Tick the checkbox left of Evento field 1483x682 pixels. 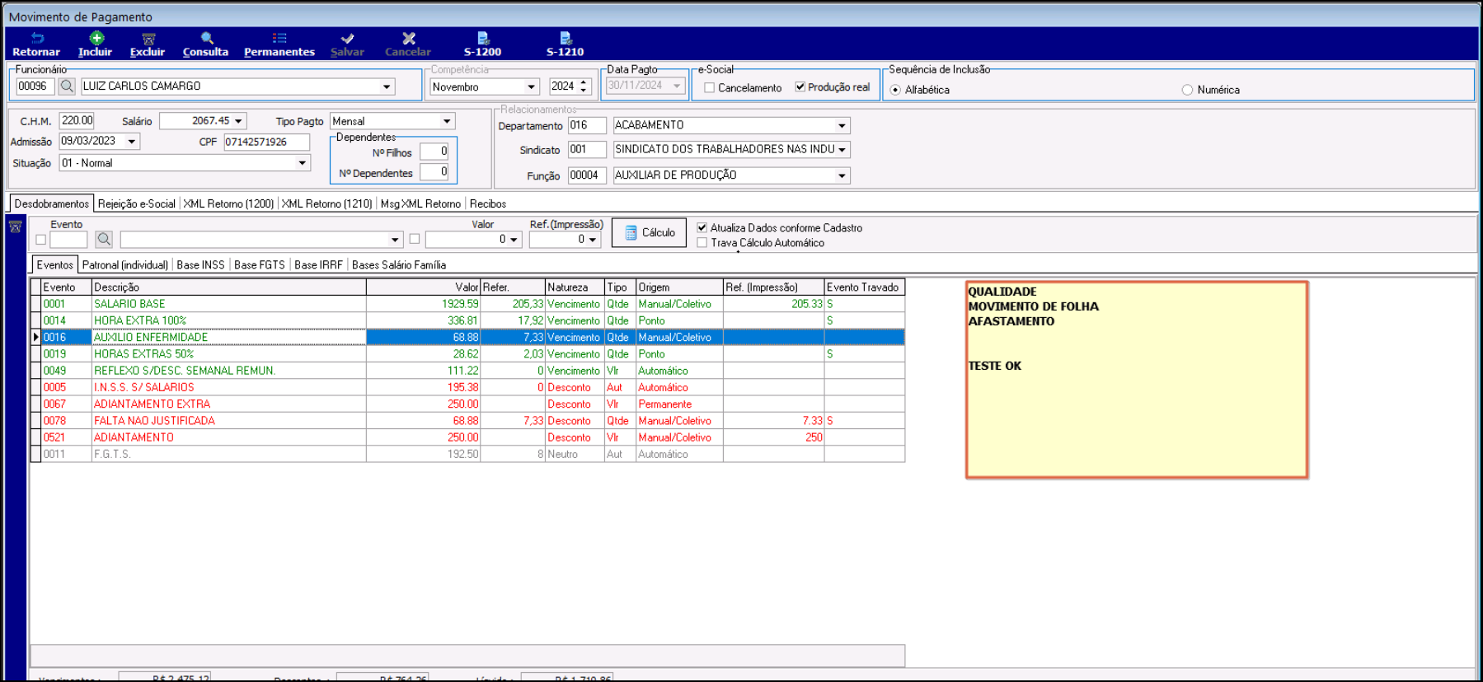pos(40,240)
